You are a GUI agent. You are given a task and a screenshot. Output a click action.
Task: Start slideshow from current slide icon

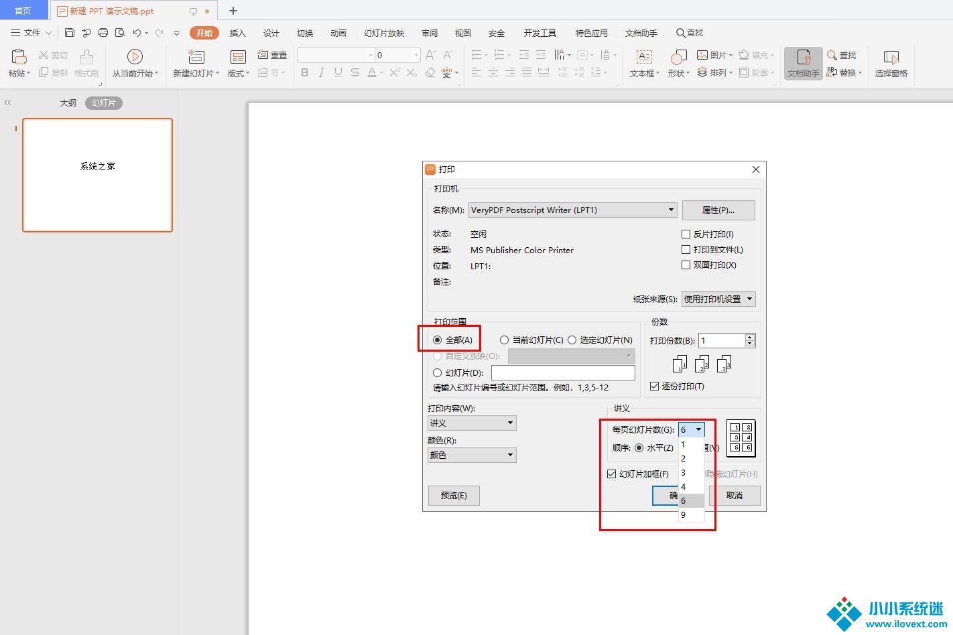coord(135,57)
